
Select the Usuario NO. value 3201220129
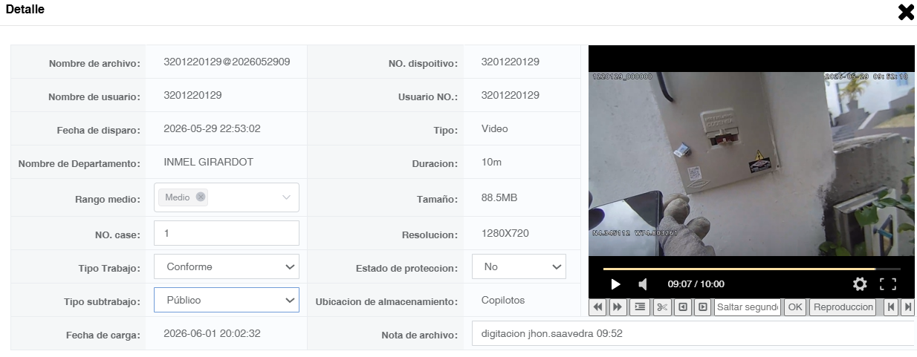[x=511, y=95]
